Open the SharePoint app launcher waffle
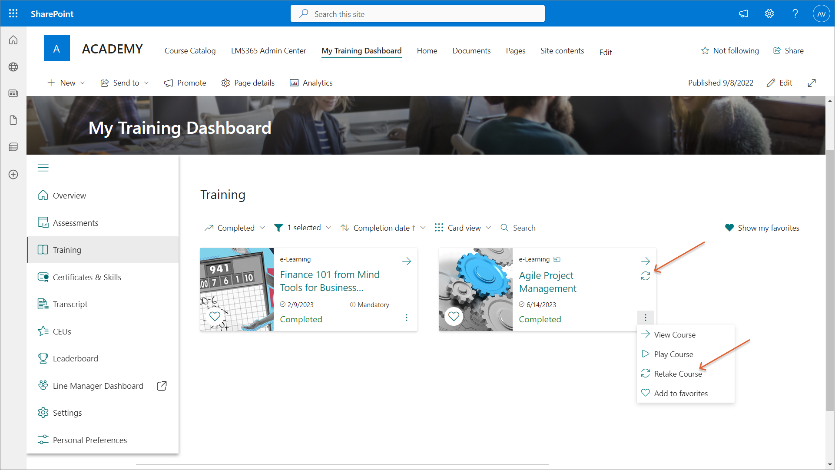835x470 pixels. tap(13, 13)
